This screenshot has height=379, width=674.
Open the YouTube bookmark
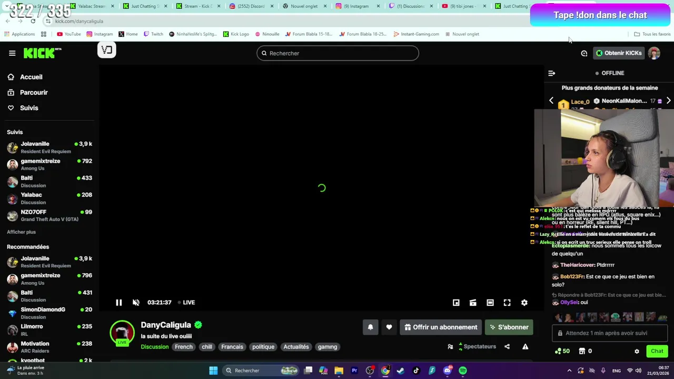(x=69, y=34)
